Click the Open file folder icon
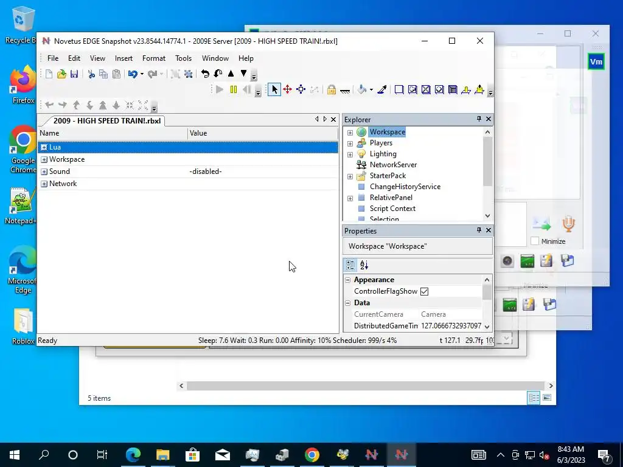Viewport: 623px width, 467px height. click(x=61, y=74)
